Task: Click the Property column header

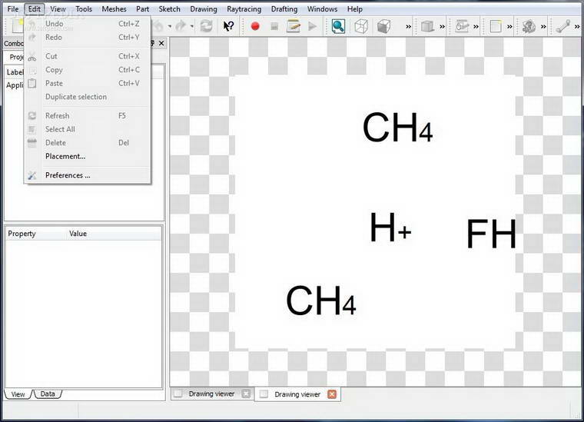Action: click(37, 234)
